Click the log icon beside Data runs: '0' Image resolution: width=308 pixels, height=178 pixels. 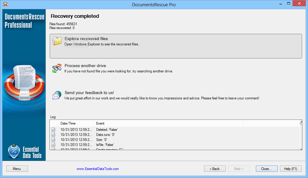click(x=53, y=135)
